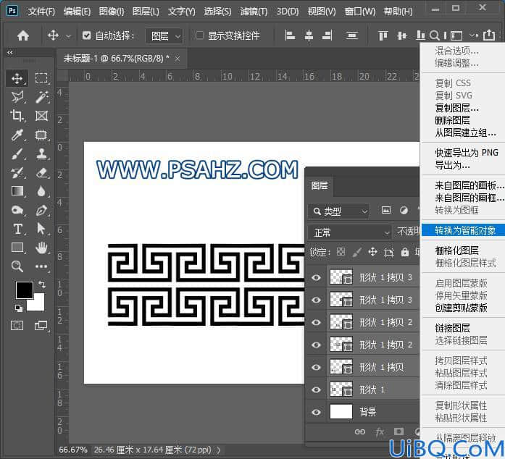505x459 pixels.
Task: Open the 图层 auto-select dropdown
Action: pos(164,35)
